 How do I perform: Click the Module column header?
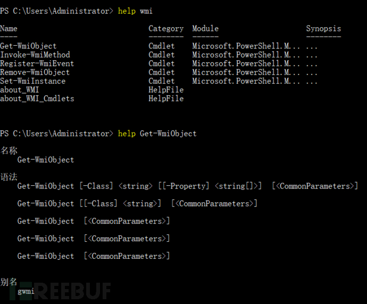(x=205, y=28)
